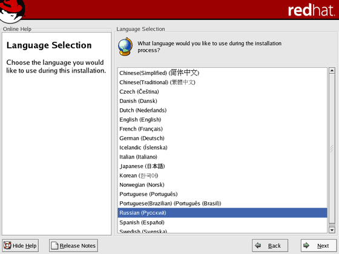339x254 pixels.
Task: Select Portuguese (Português)
Action: click(x=223, y=194)
